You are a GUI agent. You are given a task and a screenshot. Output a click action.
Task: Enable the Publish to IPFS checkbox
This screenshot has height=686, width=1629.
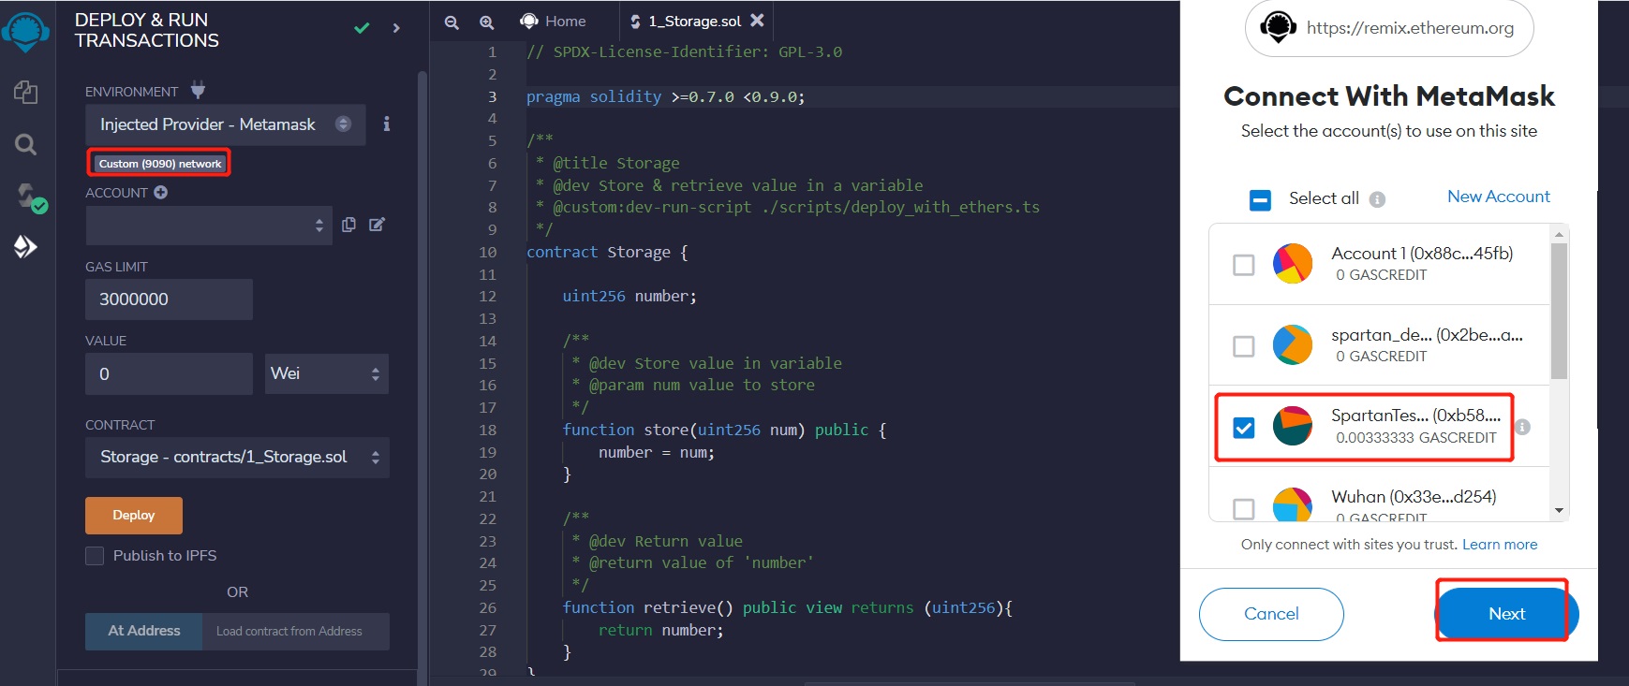pyautogui.click(x=95, y=556)
